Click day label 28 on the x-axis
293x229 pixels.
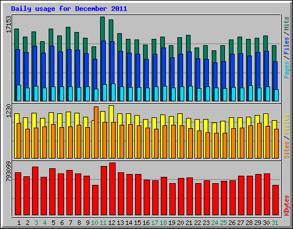[x=249, y=223]
